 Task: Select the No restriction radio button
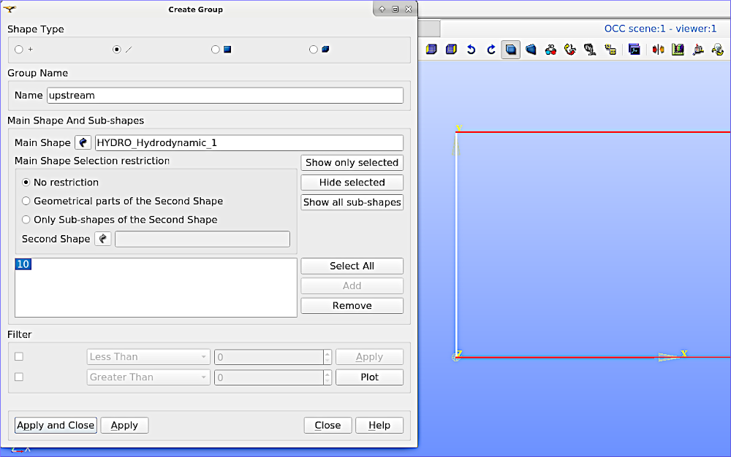(x=26, y=182)
